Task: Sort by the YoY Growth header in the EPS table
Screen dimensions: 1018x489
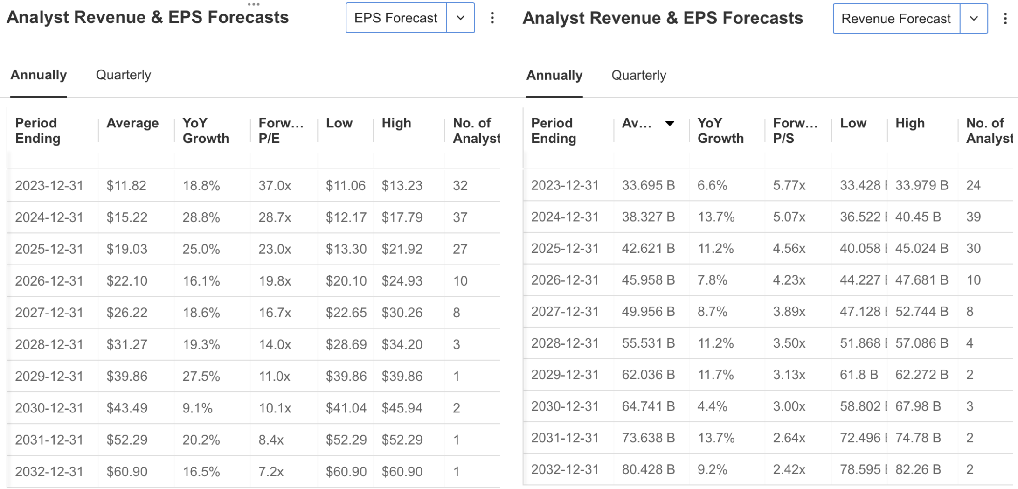Action: [206, 131]
